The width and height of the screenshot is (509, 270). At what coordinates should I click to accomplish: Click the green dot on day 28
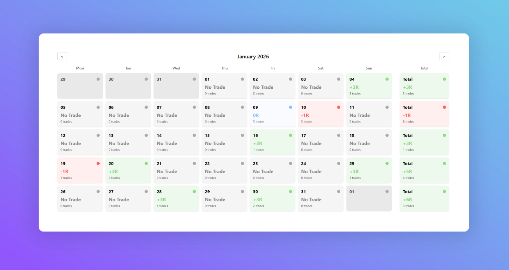194,191
